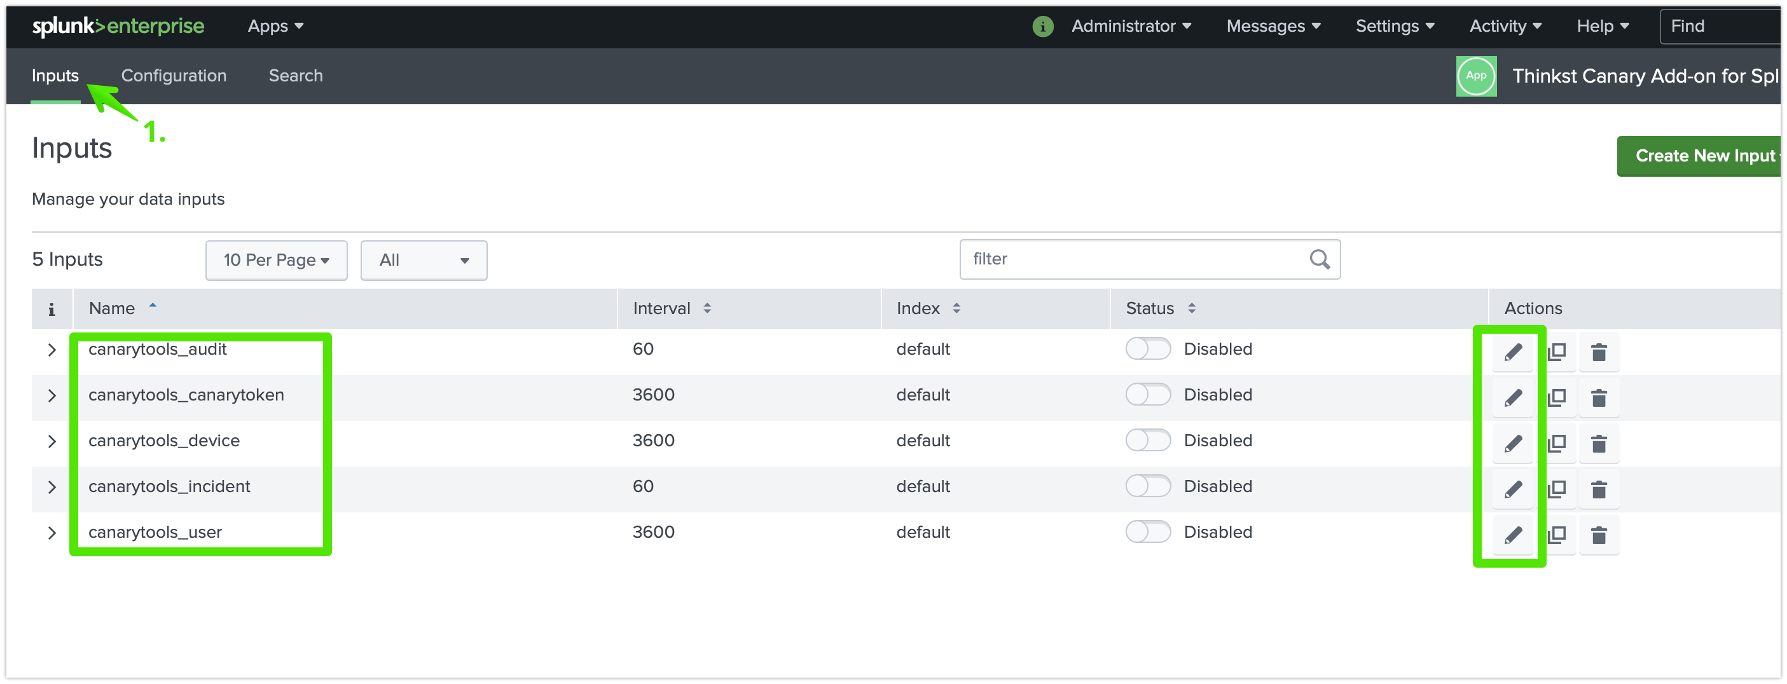
Task: Delete the canarytools_canarytoken input
Action: click(1599, 397)
